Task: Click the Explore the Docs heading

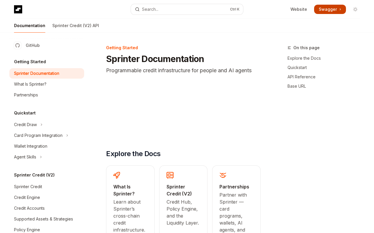Action: (133, 154)
